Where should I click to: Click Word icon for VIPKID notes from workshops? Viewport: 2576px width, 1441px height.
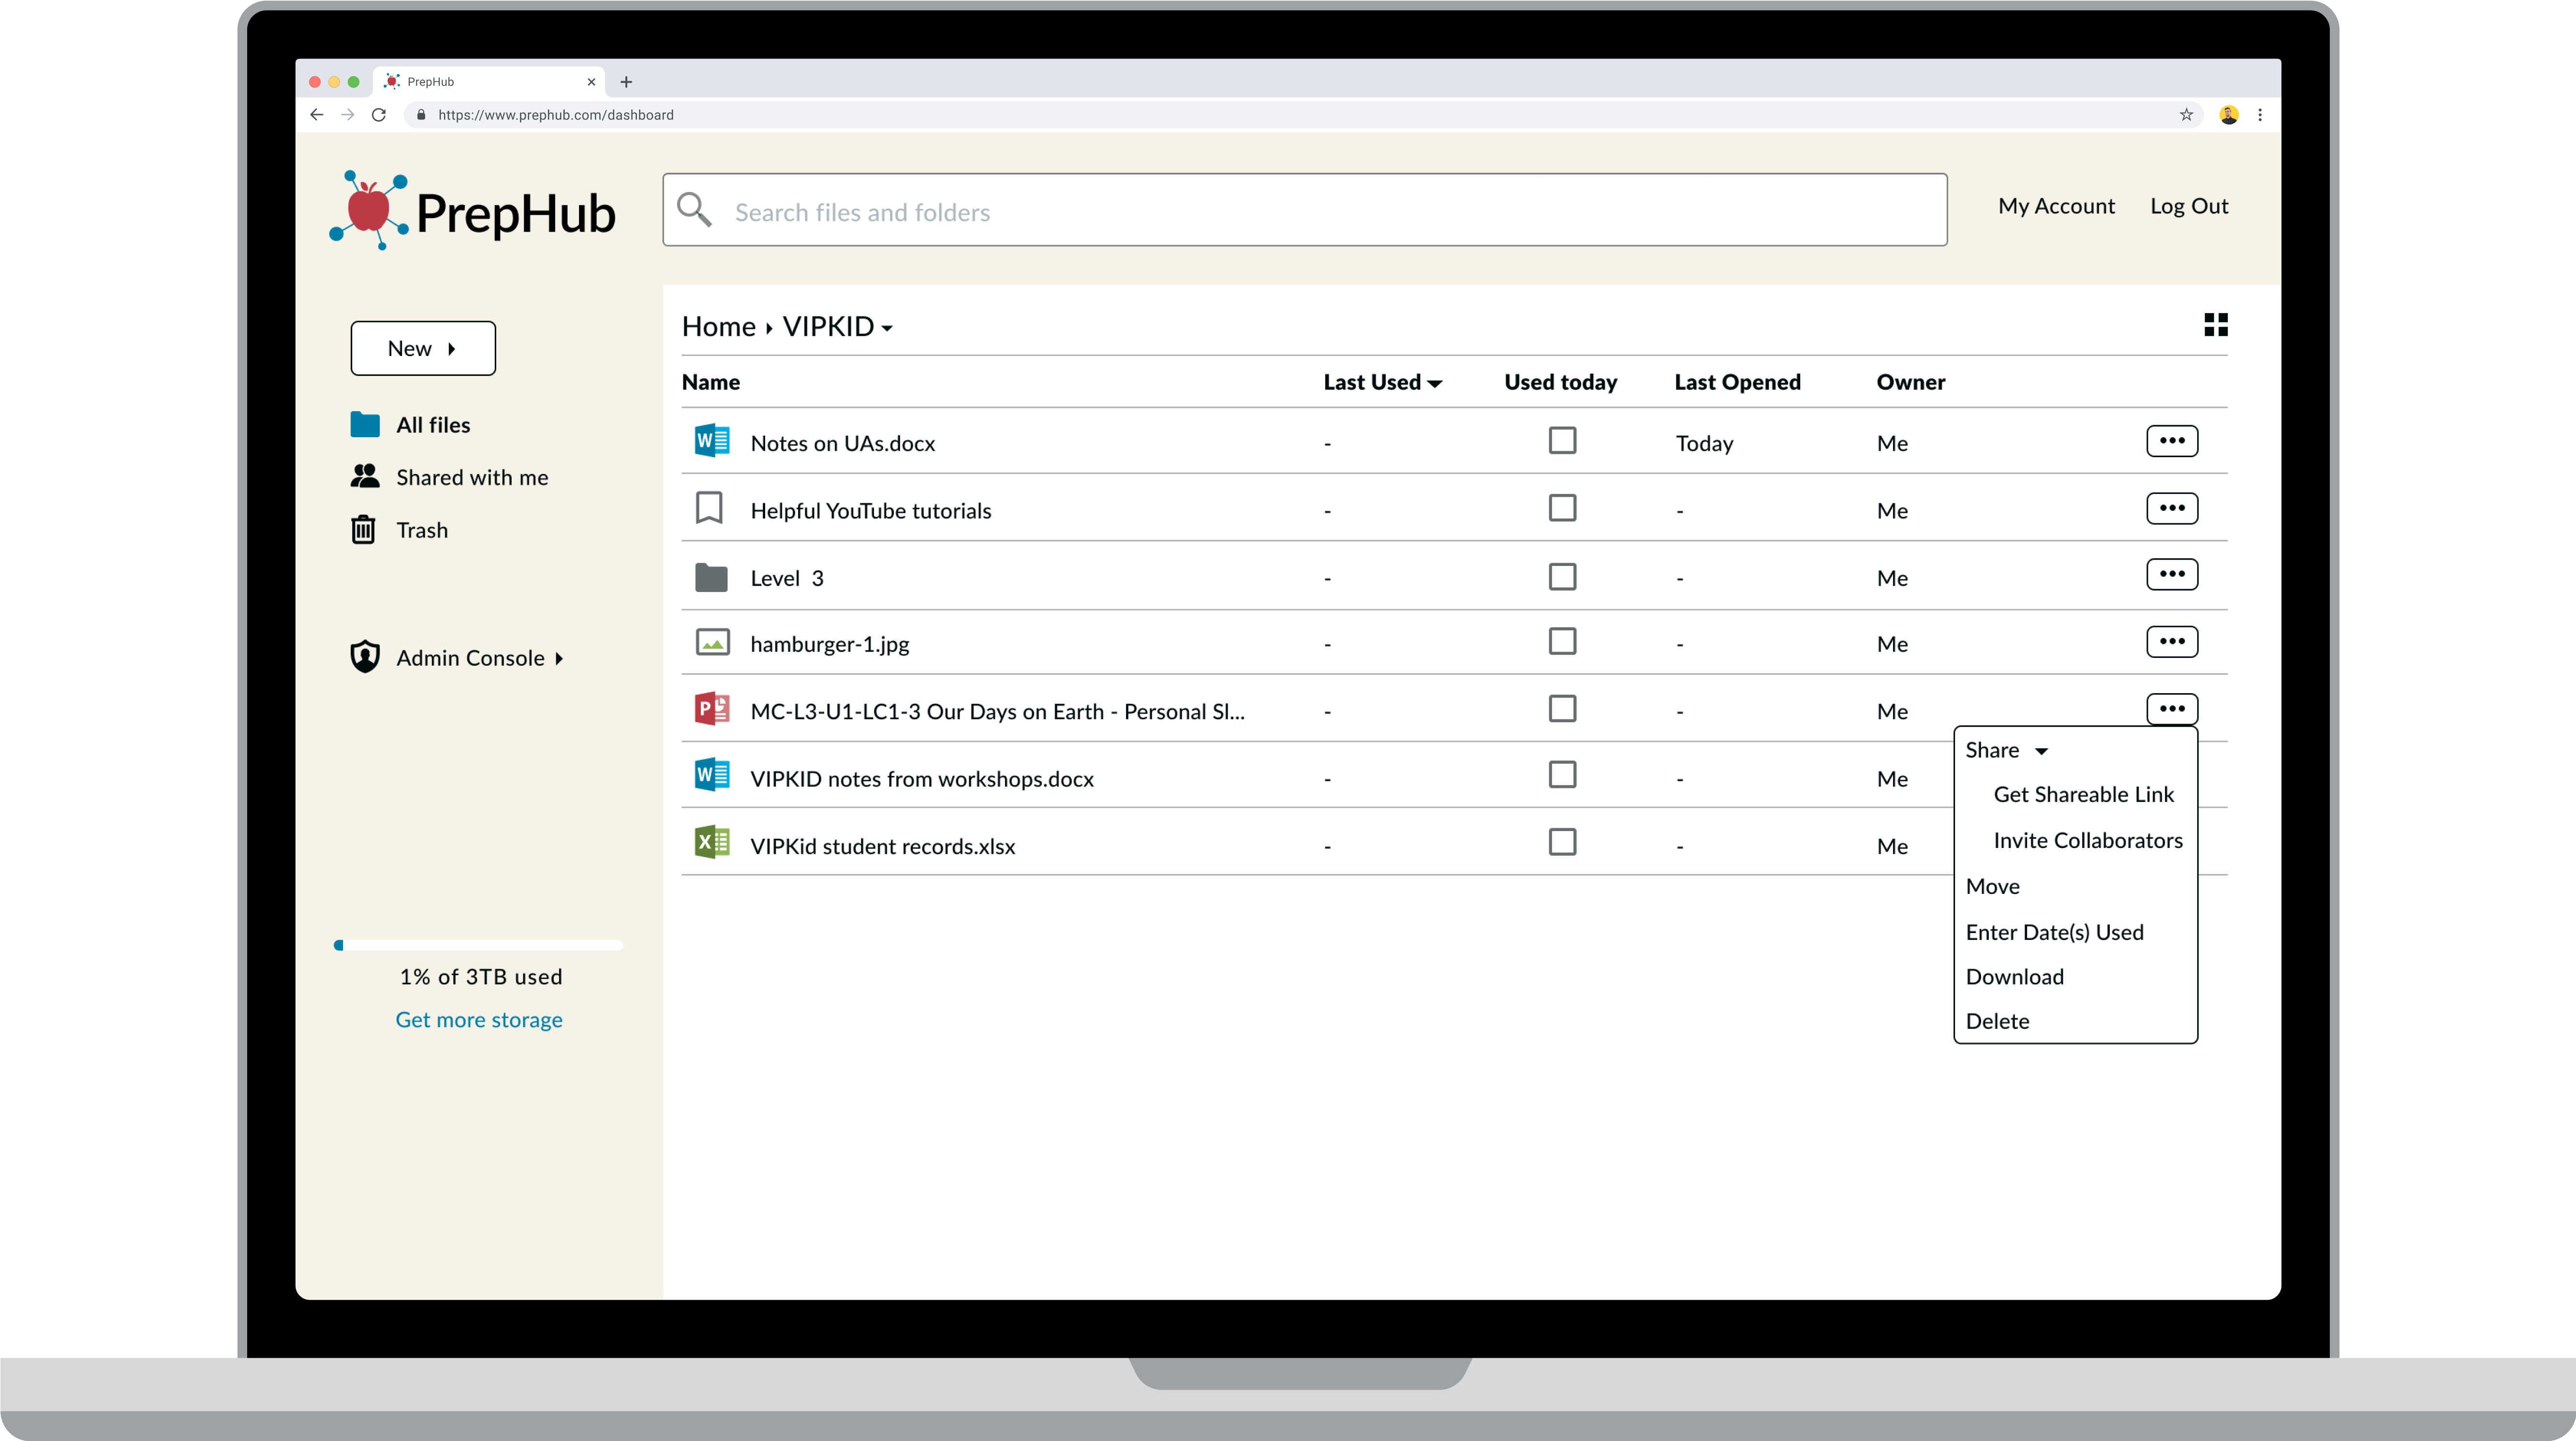pyautogui.click(x=712, y=776)
